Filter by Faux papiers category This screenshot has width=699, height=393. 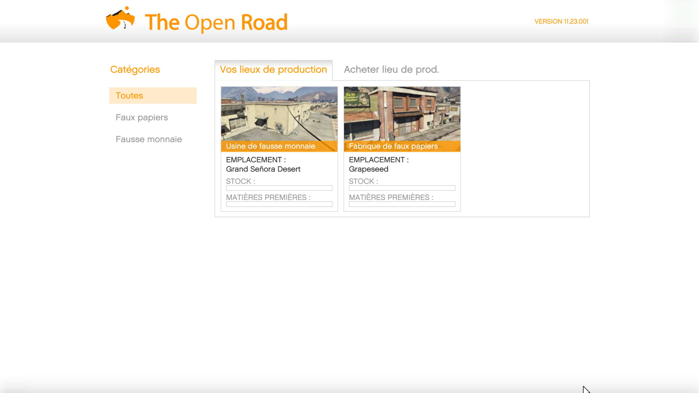(x=142, y=118)
